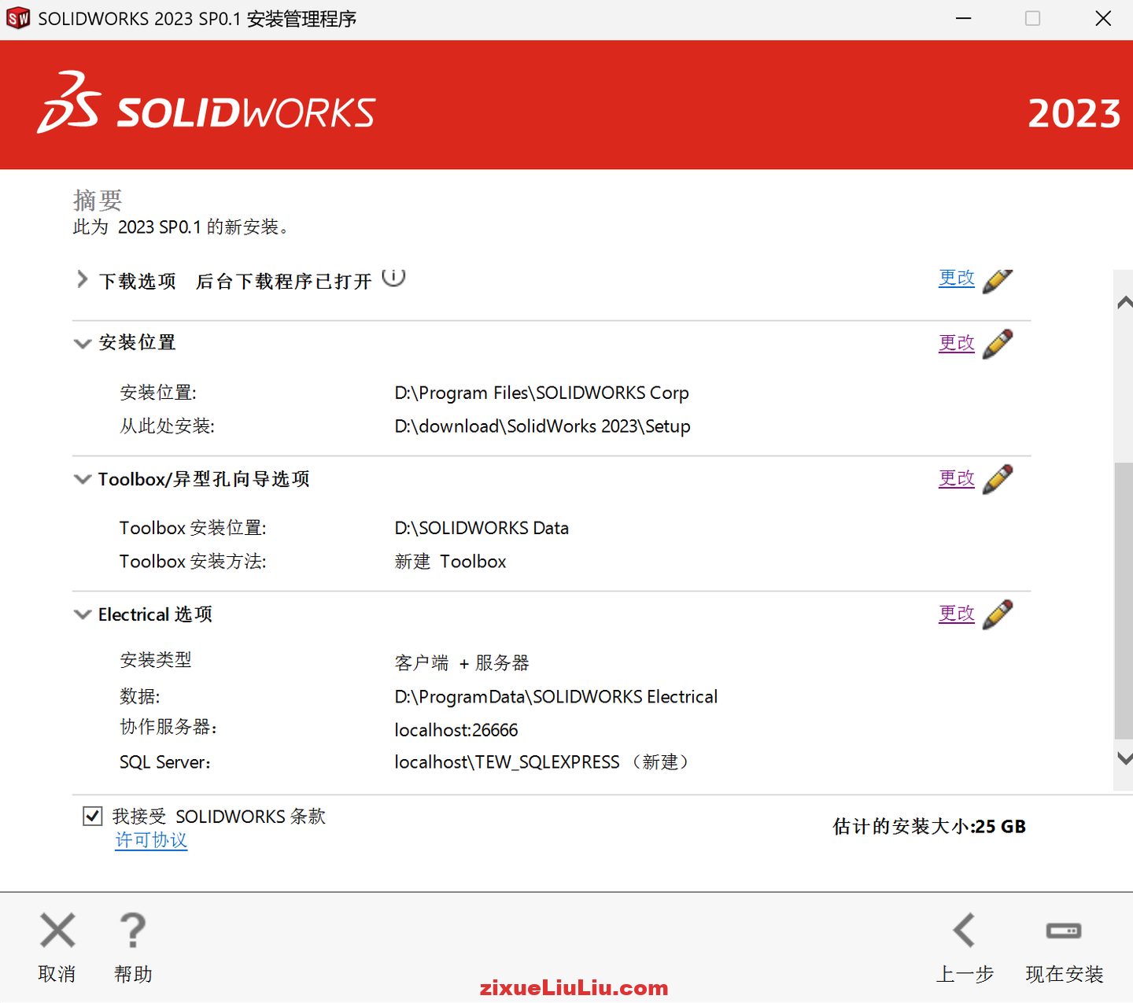This screenshot has height=1003, width=1133.
Task: Click the pencil icon beside 安装位置
Action: point(998,344)
